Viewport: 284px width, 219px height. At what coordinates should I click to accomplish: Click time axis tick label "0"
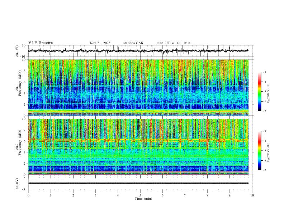point(28,195)
